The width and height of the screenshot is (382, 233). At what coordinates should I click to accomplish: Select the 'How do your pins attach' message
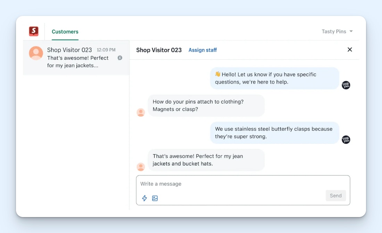206,105
